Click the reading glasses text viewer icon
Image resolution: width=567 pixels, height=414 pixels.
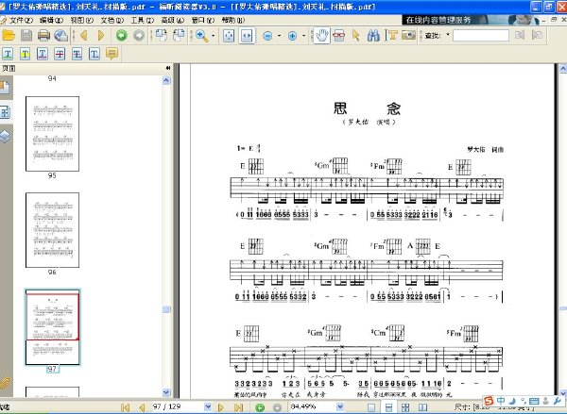339,36
